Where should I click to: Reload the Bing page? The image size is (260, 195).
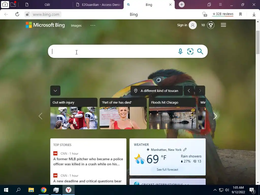17,14
